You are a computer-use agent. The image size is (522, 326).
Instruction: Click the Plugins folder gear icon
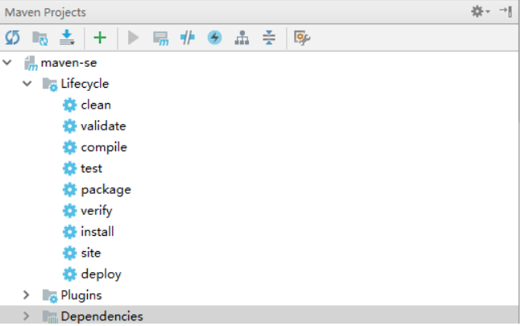[x=50, y=296]
